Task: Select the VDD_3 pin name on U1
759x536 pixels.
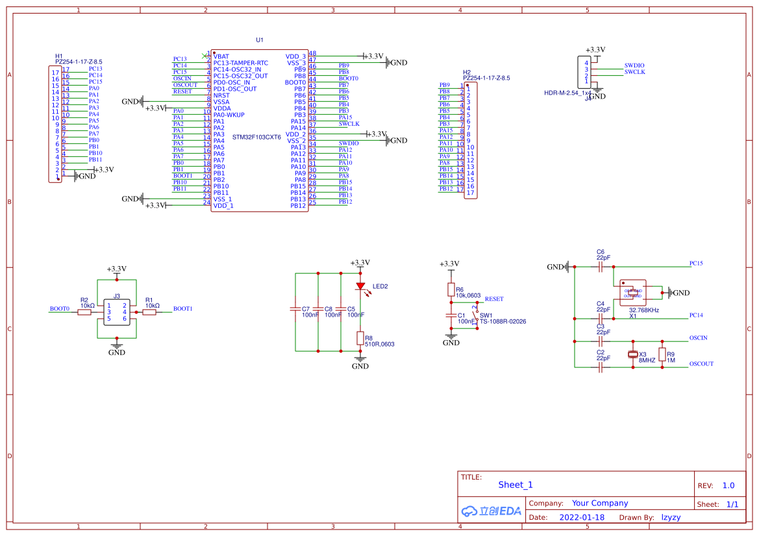Action: tap(296, 56)
